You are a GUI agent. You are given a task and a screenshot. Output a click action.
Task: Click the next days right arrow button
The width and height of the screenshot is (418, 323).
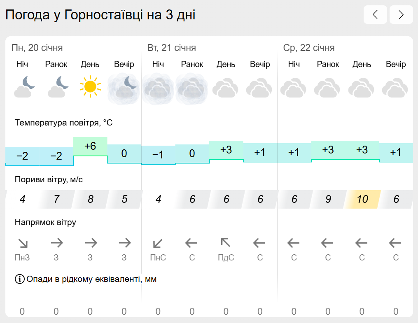click(401, 15)
